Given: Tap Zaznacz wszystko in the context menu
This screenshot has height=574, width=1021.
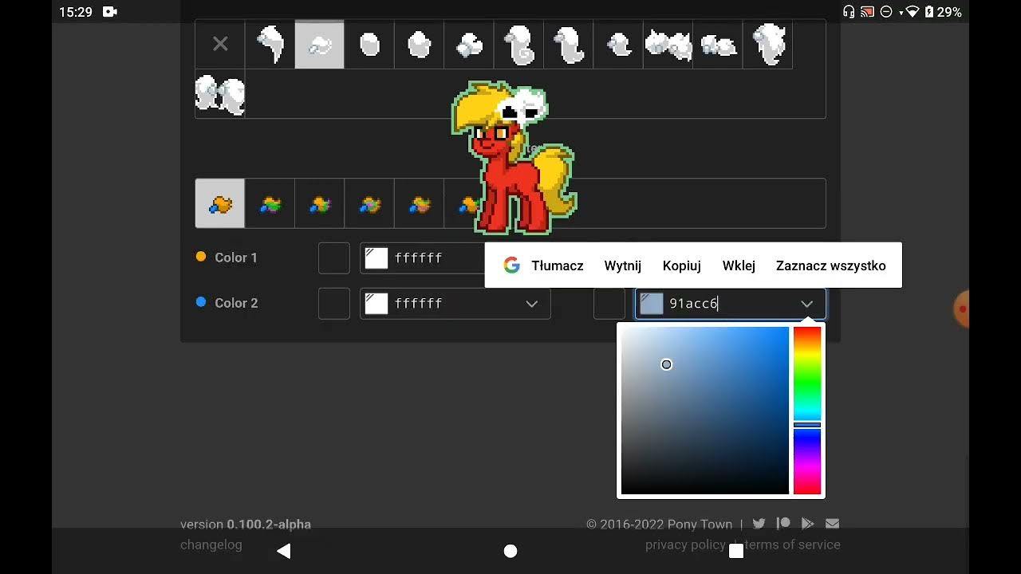Looking at the screenshot, I should pyautogui.click(x=831, y=265).
